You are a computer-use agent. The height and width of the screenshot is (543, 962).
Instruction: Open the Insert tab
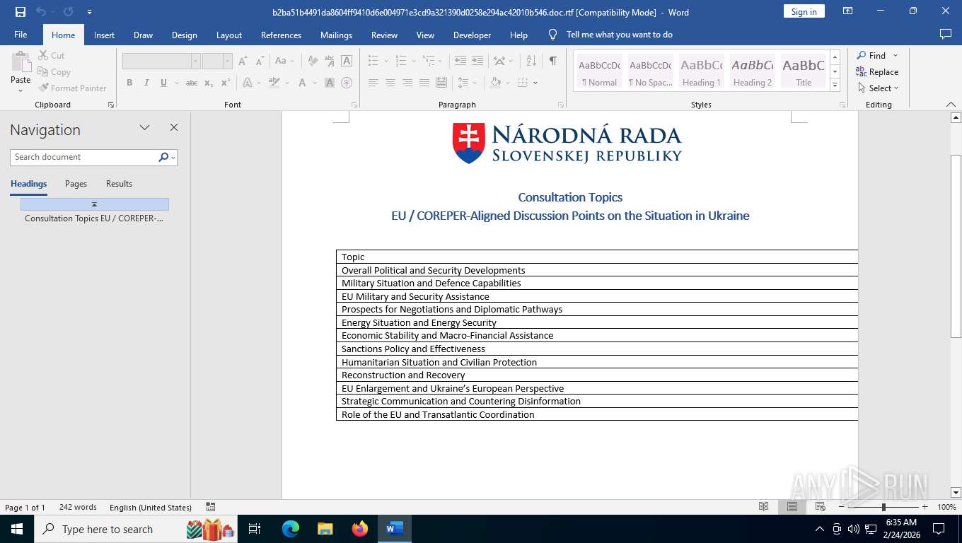pyautogui.click(x=104, y=35)
